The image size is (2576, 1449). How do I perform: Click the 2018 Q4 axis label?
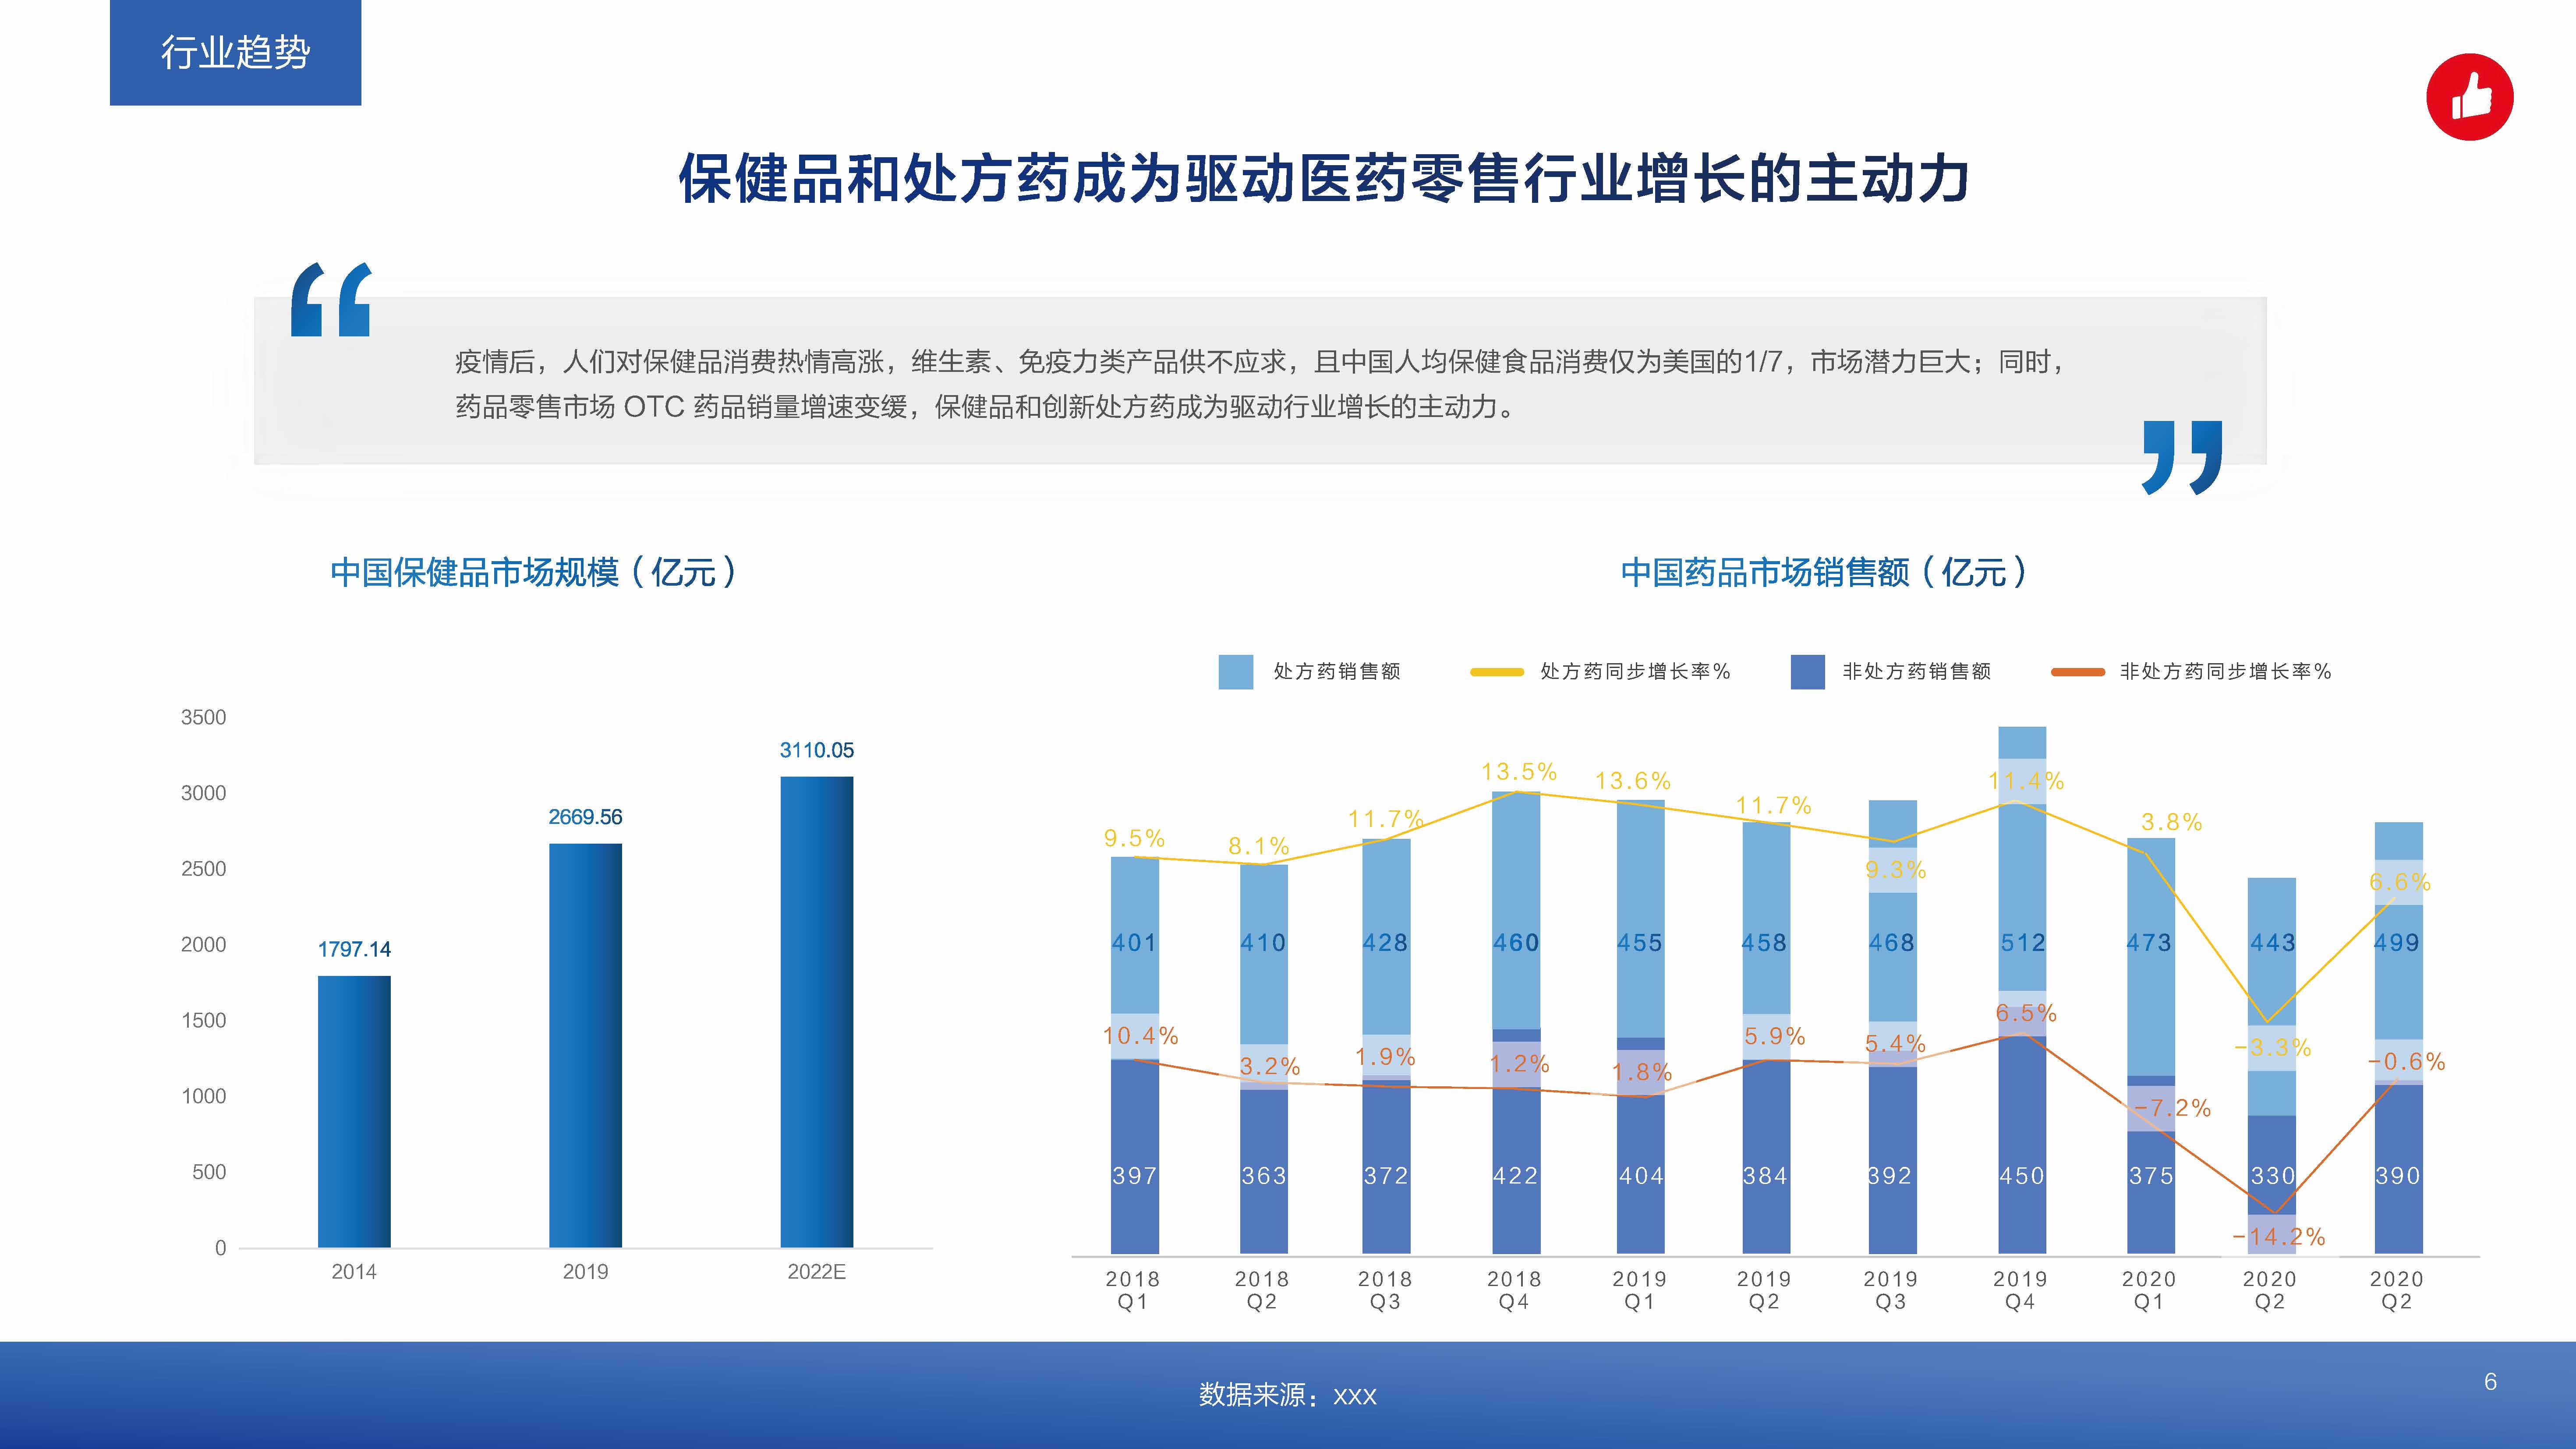[x=1514, y=1290]
